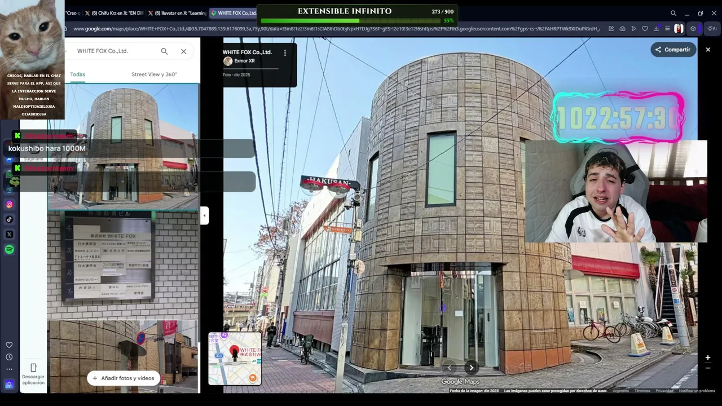Viewport: 722px width, 406px height.
Task: Go to the next photo with the right arrow
Action: [x=472, y=368]
